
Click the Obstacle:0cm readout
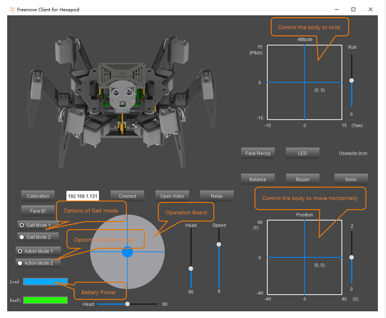[x=353, y=153]
